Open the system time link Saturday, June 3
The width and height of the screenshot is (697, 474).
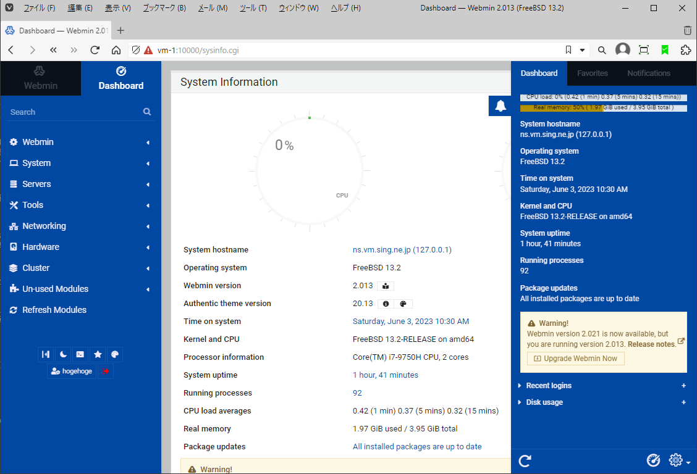[411, 322]
